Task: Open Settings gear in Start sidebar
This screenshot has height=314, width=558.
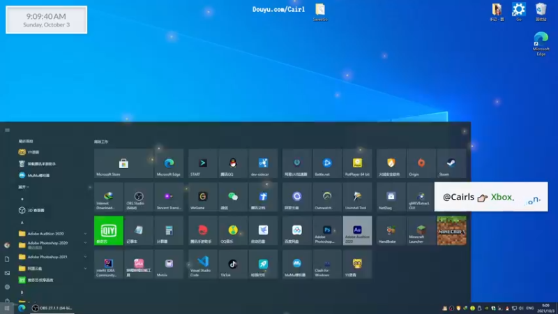Action: (7, 287)
